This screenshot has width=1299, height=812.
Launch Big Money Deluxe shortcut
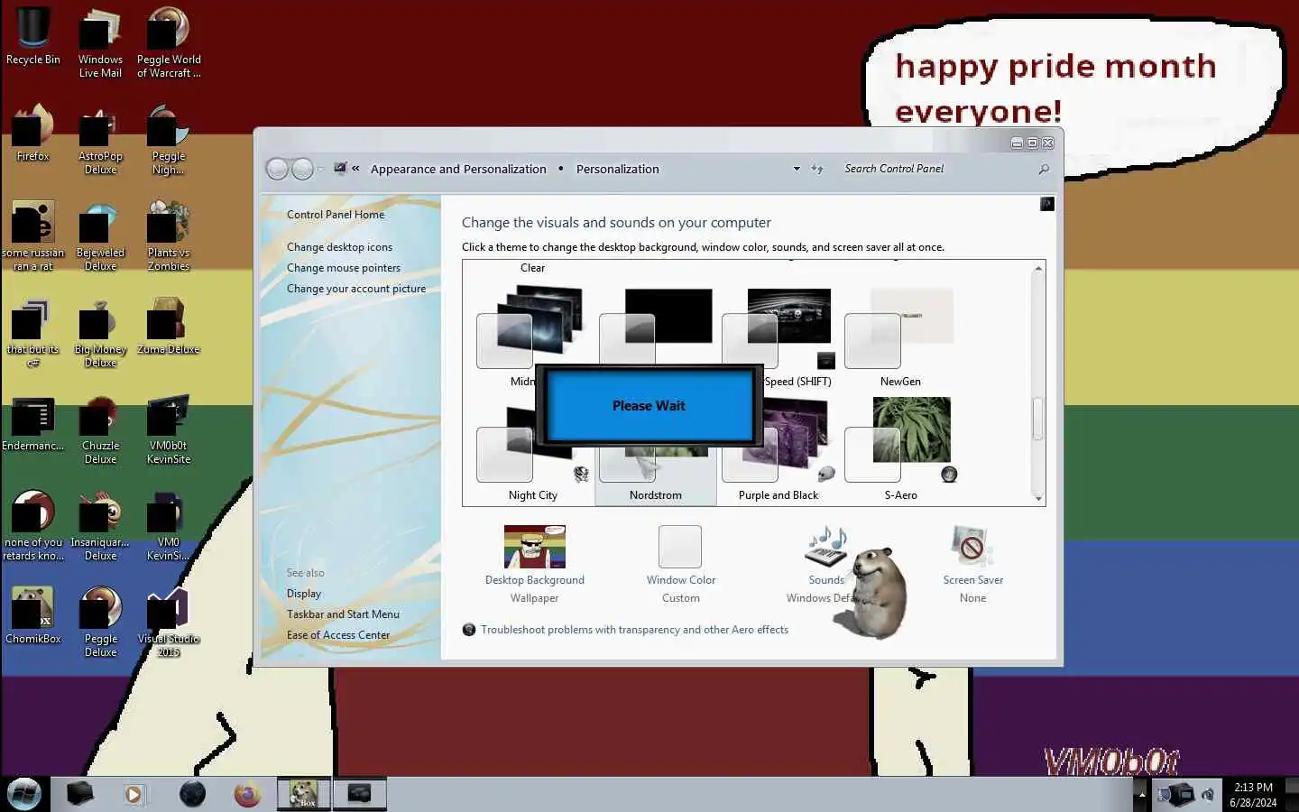coord(100,332)
